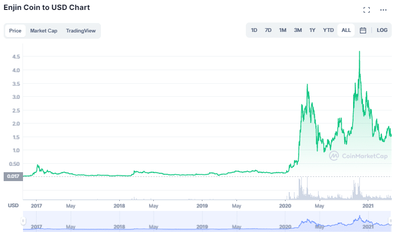Toggle LOG scale on the chart
397x235 pixels.
382,30
